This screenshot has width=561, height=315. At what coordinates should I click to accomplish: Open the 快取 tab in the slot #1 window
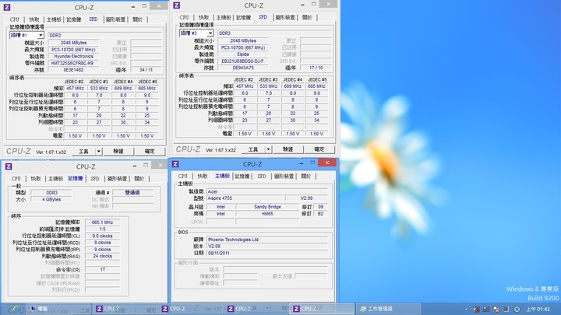pyautogui.click(x=34, y=19)
